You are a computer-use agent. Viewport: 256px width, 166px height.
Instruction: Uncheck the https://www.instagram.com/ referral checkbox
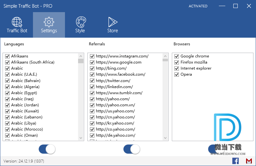pyautogui.click(x=92, y=56)
